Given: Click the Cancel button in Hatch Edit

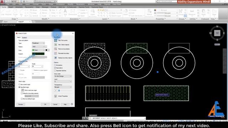Looking at the screenshot, I should tap(55, 104).
